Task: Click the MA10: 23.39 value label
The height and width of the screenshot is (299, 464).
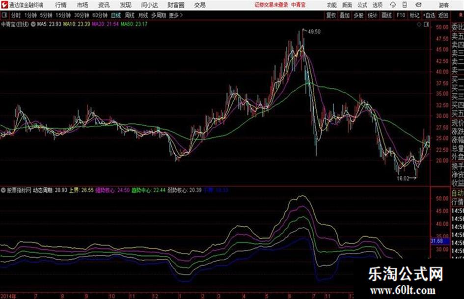Action: [76, 24]
